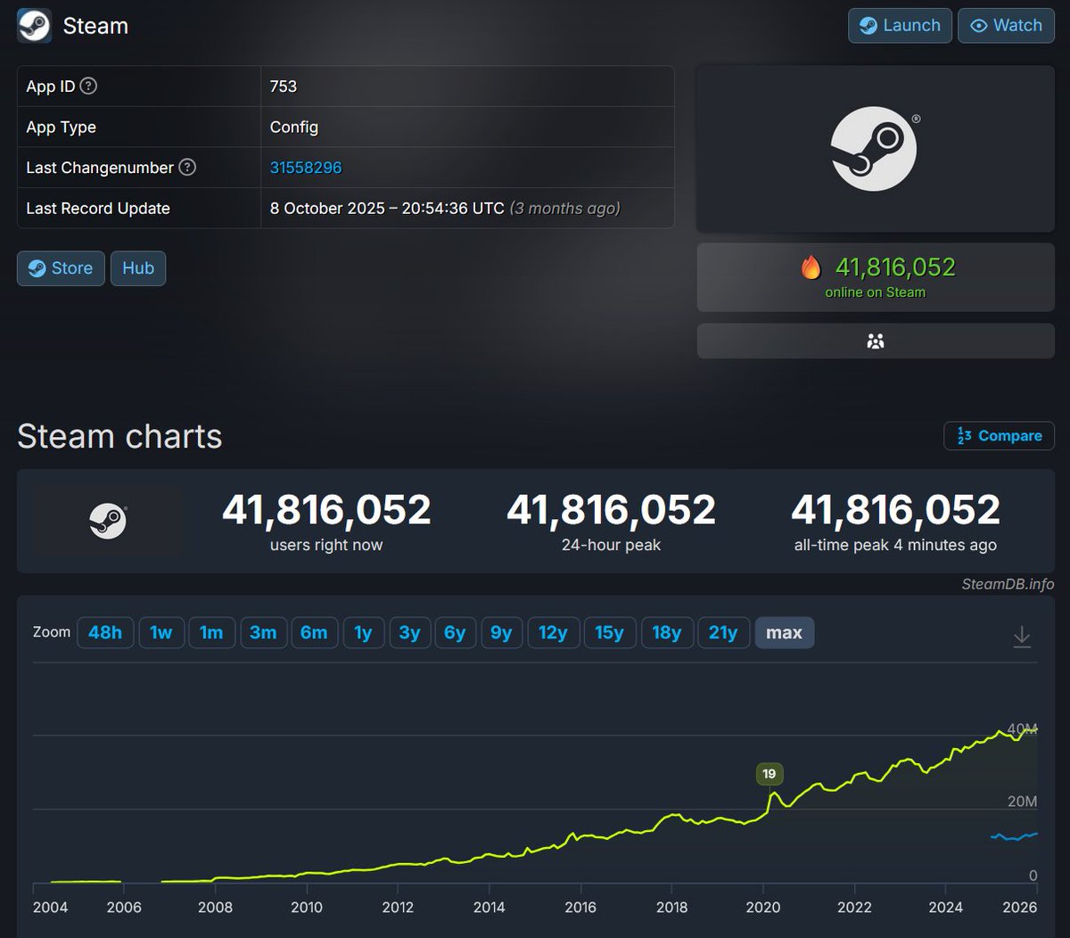Select the 6m chart zoom option

click(314, 632)
